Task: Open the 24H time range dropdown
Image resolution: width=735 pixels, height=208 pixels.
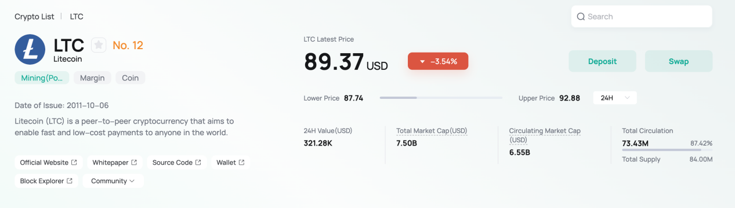Action: [615, 98]
